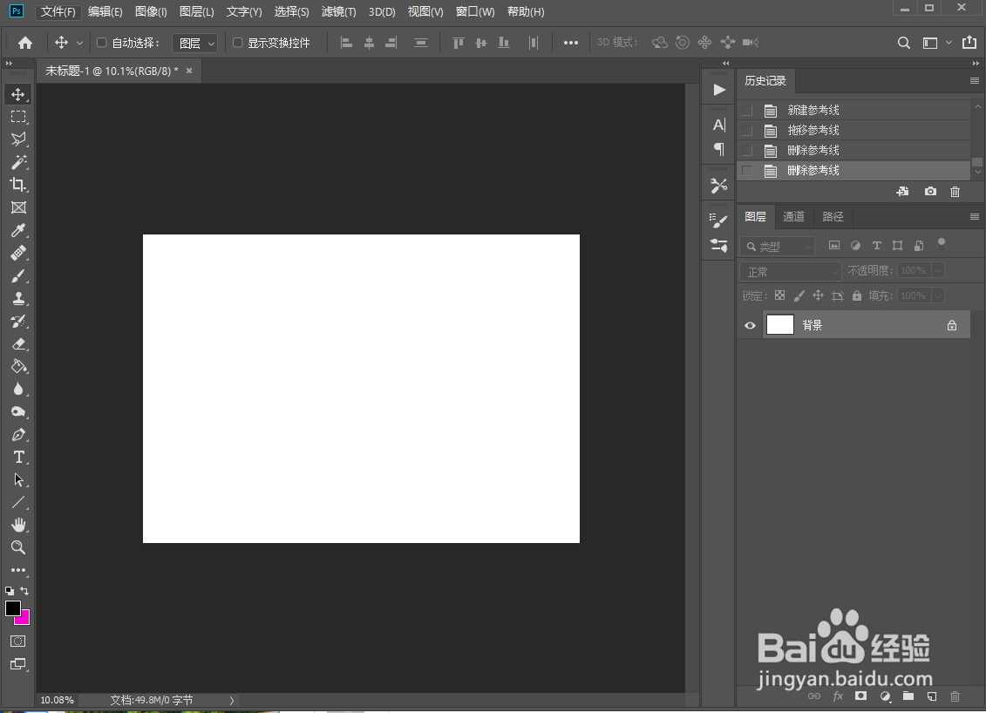Select the Pen tool
Image resolution: width=986 pixels, height=713 pixels.
pos(18,434)
